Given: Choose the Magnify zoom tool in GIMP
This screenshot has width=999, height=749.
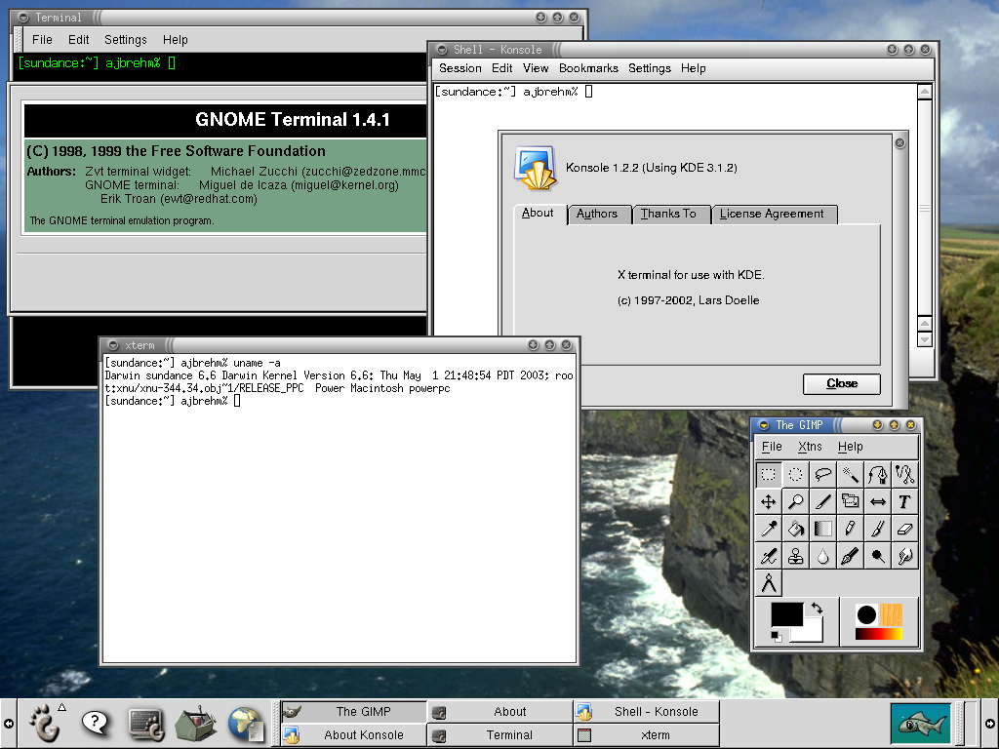Looking at the screenshot, I should click(x=796, y=502).
